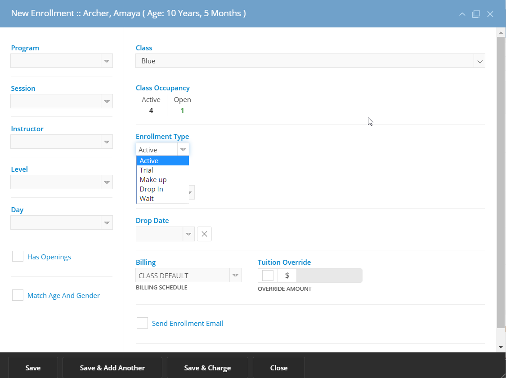Viewport: 506px width, 378px height.
Task: Click the BILLING SCHEDULE caption
Action: [161, 287]
